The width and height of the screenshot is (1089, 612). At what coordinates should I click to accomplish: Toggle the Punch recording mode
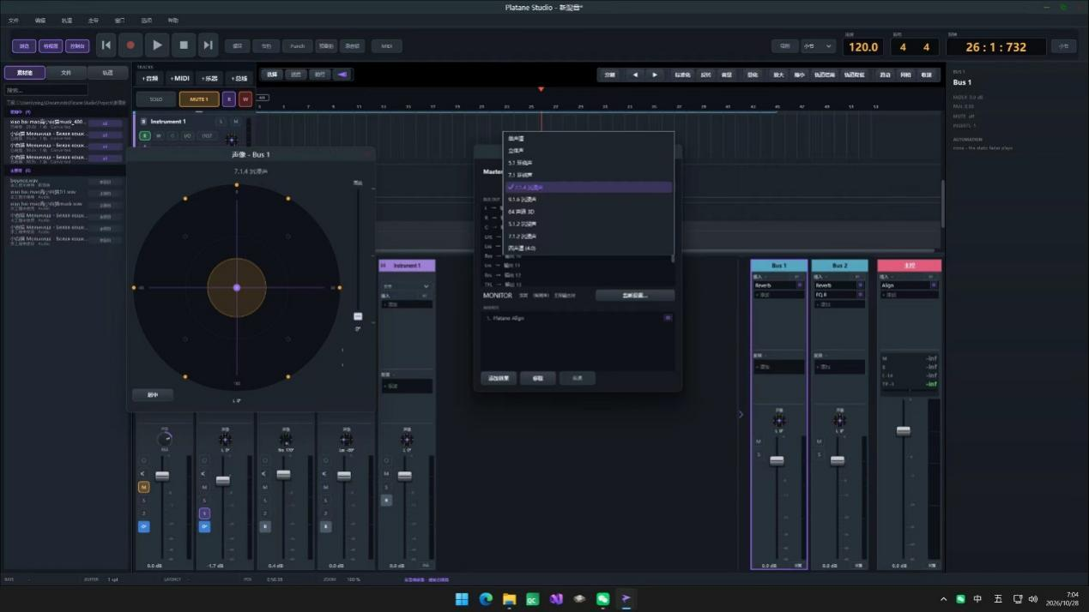tap(297, 46)
